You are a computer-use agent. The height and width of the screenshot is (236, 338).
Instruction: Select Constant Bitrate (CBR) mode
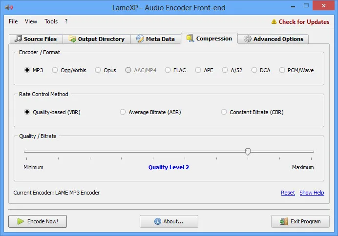click(x=224, y=112)
